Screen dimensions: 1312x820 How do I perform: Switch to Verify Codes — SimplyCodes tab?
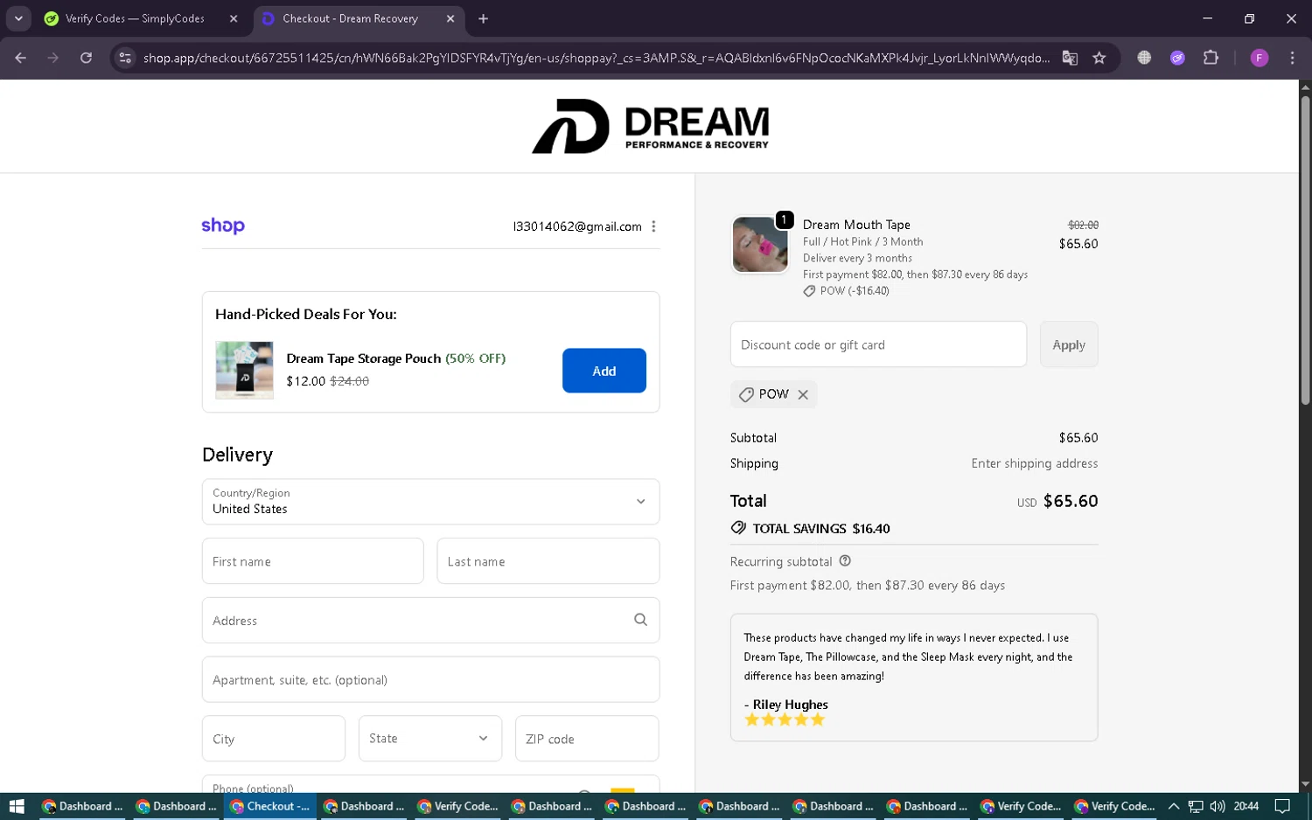click(x=136, y=18)
